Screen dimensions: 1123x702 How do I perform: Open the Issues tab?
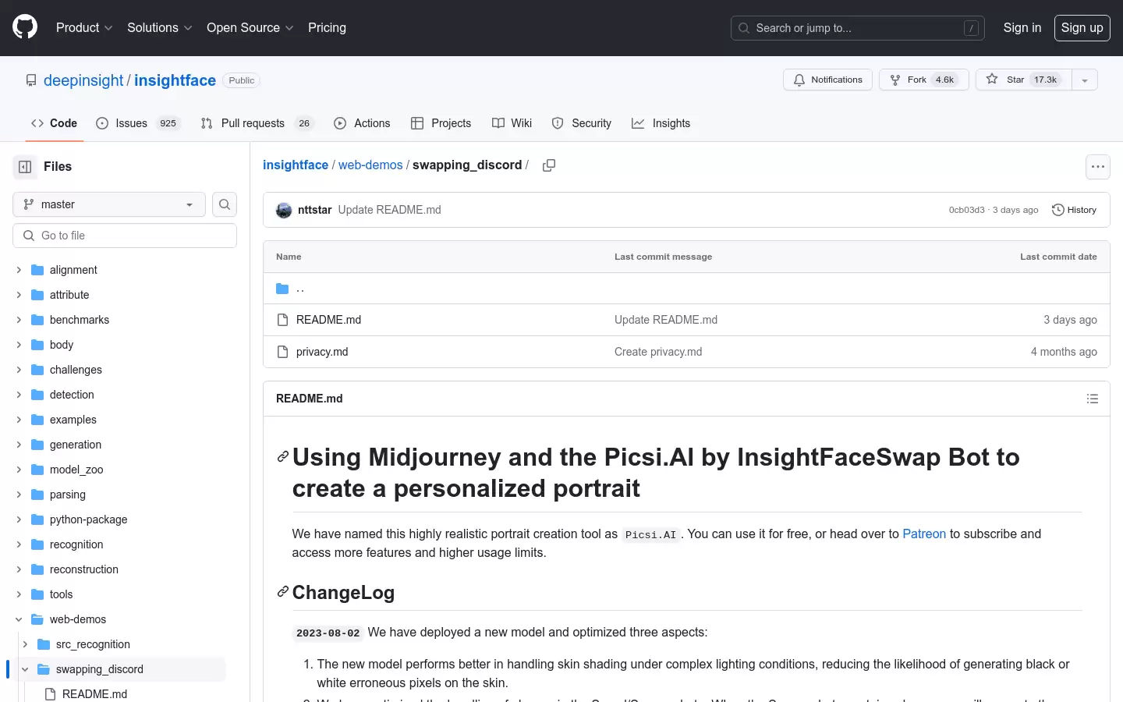(x=138, y=123)
